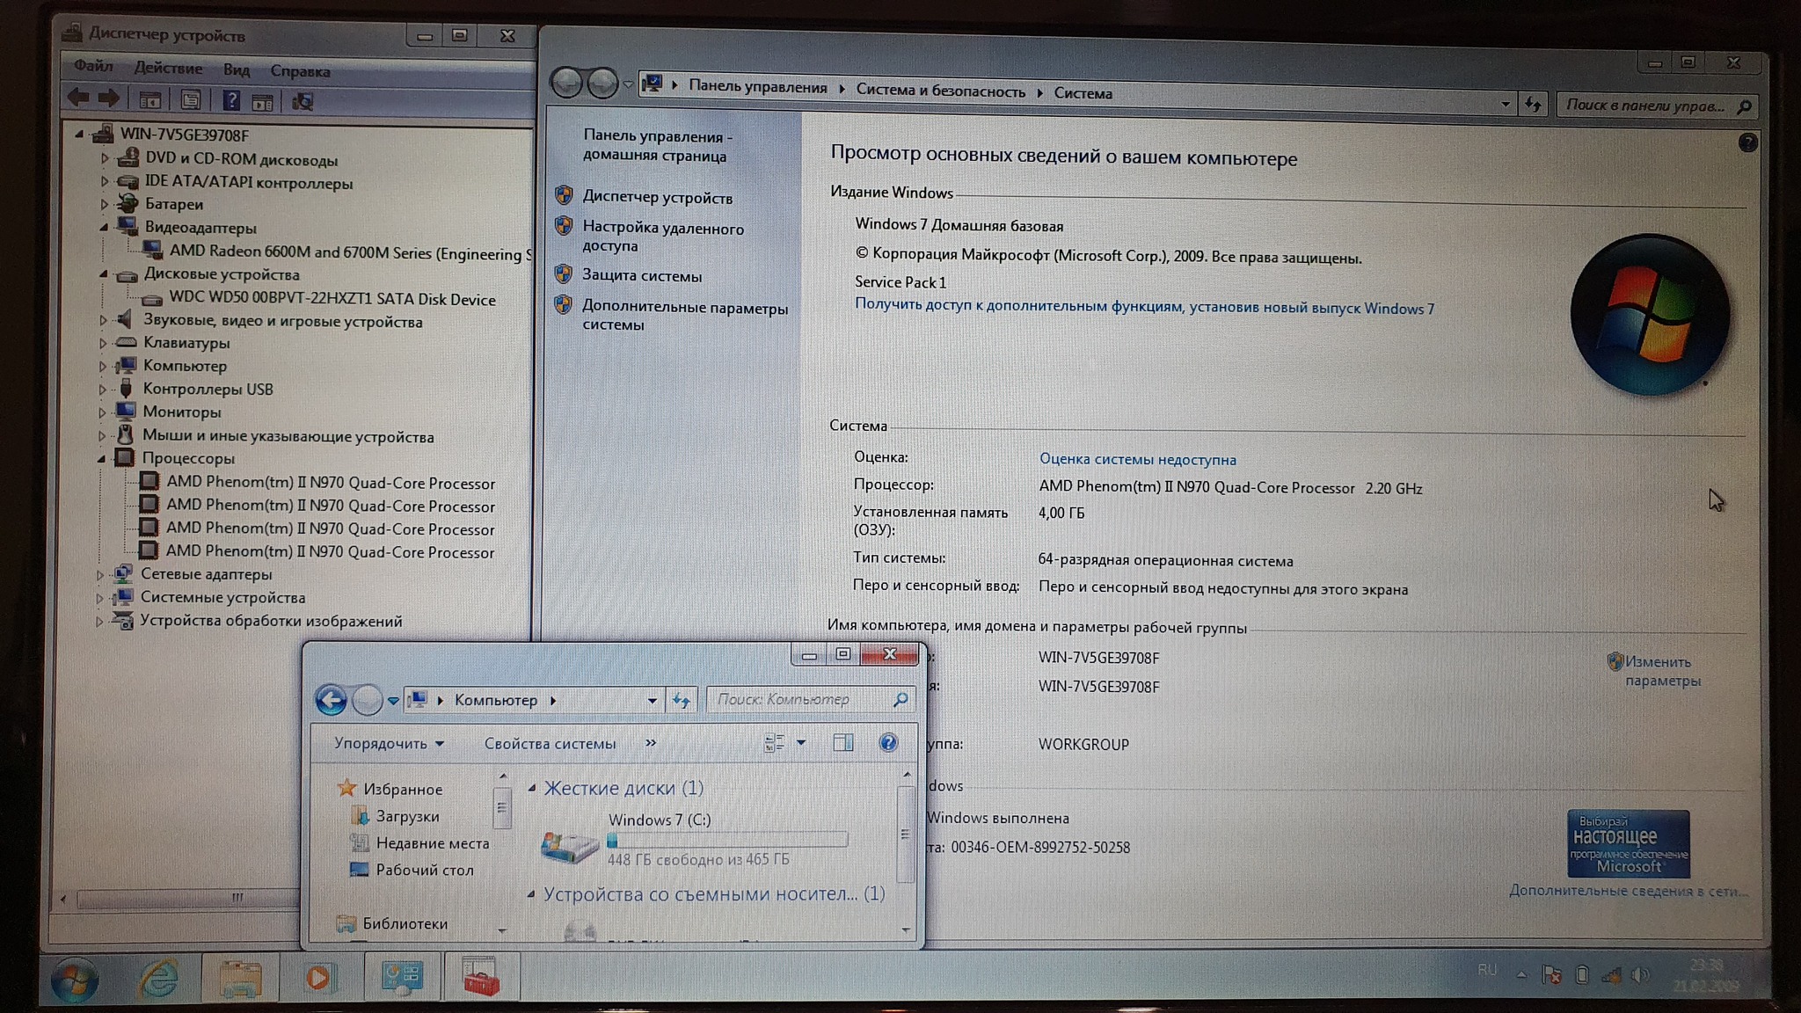Image resolution: width=1801 pixels, height=1013 pixels.
Task: Launch Windows Media Player from taskbar
Action: pyautogui.click(x=319, y=978)
